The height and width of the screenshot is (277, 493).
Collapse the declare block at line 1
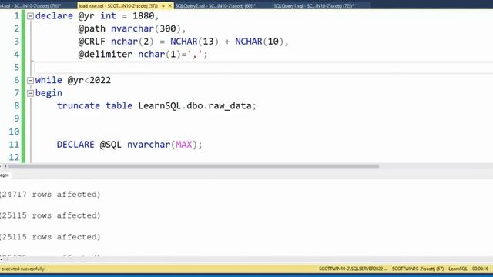[30, 16]
